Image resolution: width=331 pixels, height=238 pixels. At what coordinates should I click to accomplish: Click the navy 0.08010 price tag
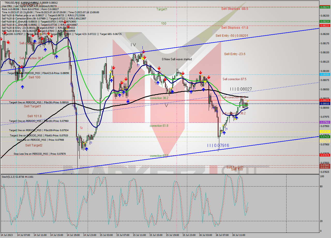(325, 103)
